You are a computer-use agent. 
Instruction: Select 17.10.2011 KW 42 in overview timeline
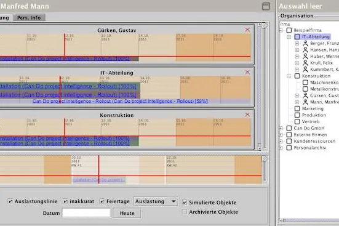point(172,161)
